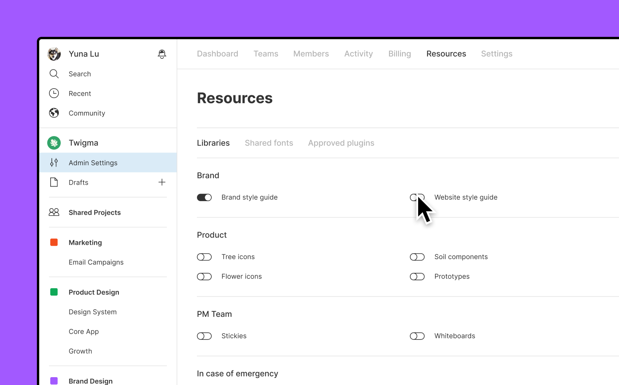Open the Settings tab
The image size is (619, 385).
497,54
